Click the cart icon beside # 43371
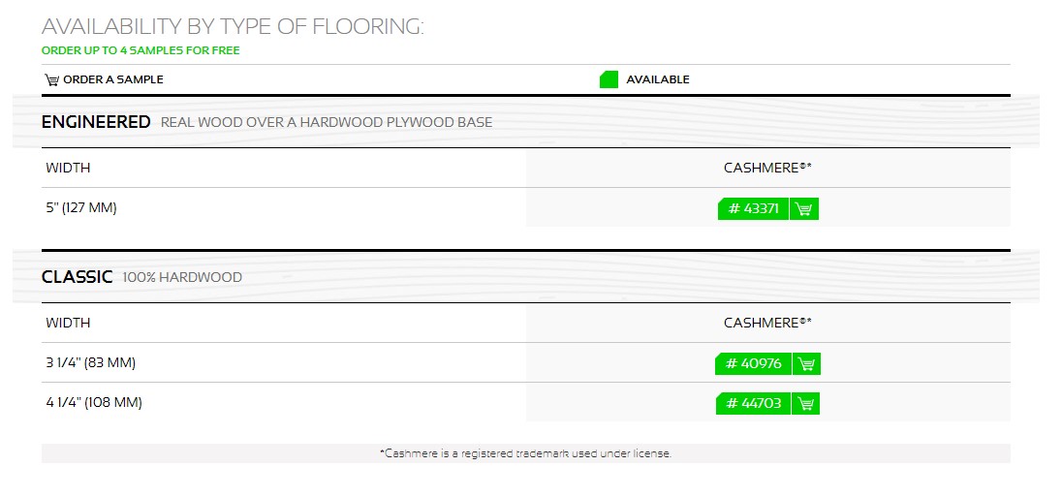 804,209
